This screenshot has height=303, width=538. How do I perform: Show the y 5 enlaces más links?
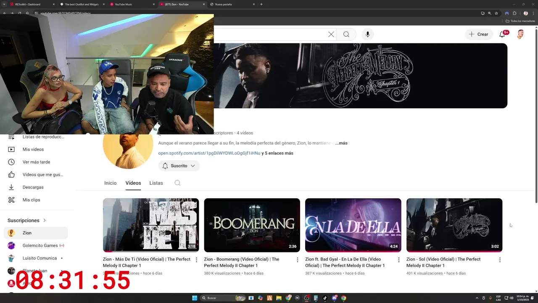[277, 153]
